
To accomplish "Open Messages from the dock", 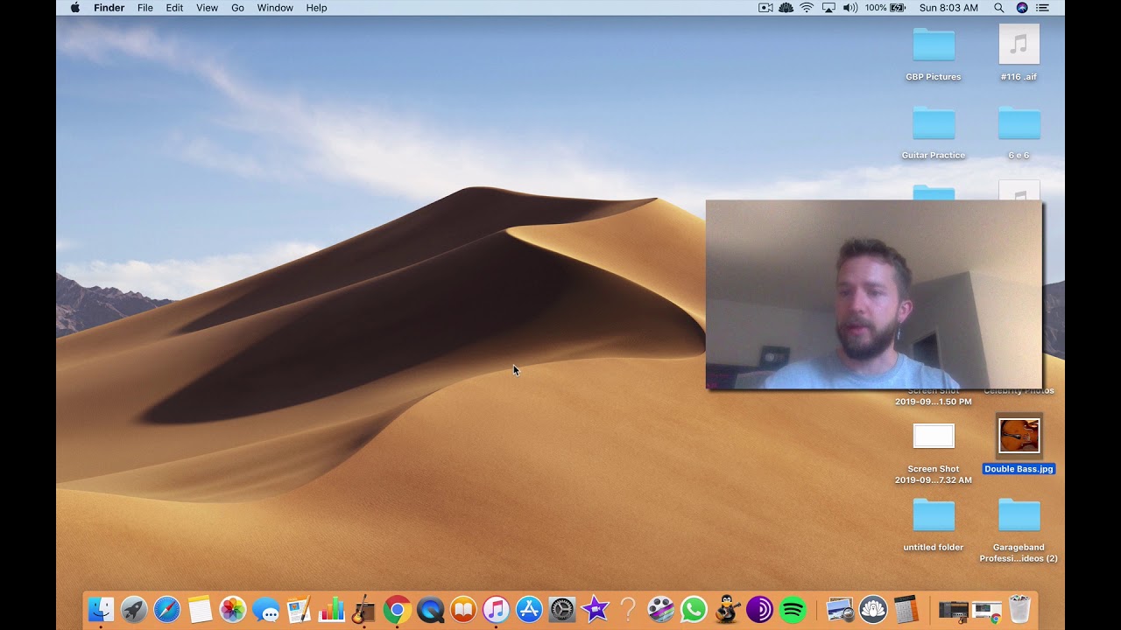I will (x=265, y=609).
